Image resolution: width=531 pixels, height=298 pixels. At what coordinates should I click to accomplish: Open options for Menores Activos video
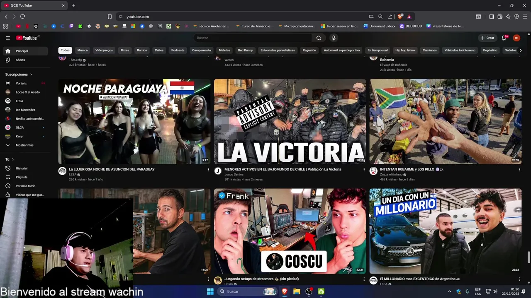coord(364,170)
